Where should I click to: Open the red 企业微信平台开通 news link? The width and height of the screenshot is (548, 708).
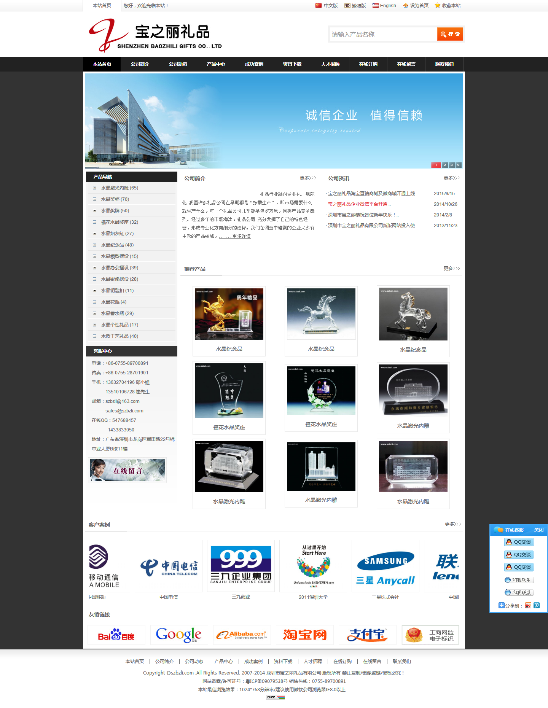tap(359, 204)
